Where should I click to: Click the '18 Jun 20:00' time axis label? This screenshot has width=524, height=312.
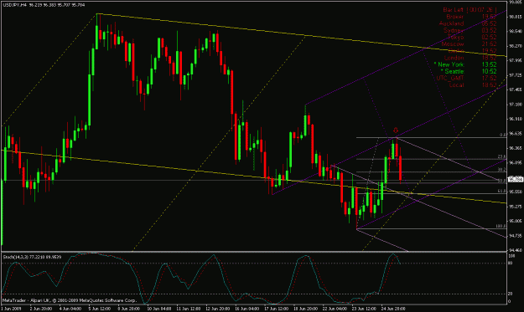306,309
